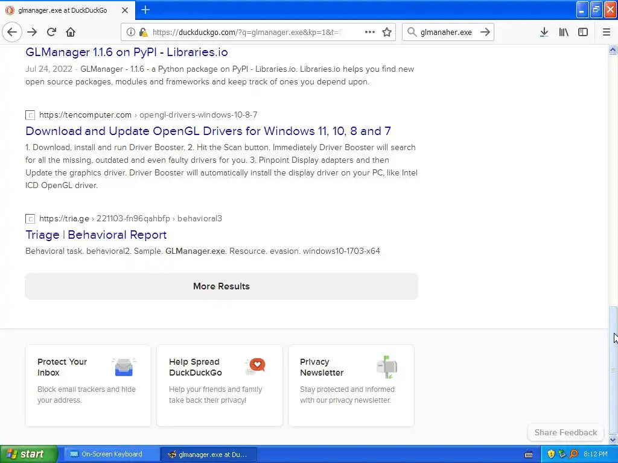Open the Windows start menu

pos(28,454)
